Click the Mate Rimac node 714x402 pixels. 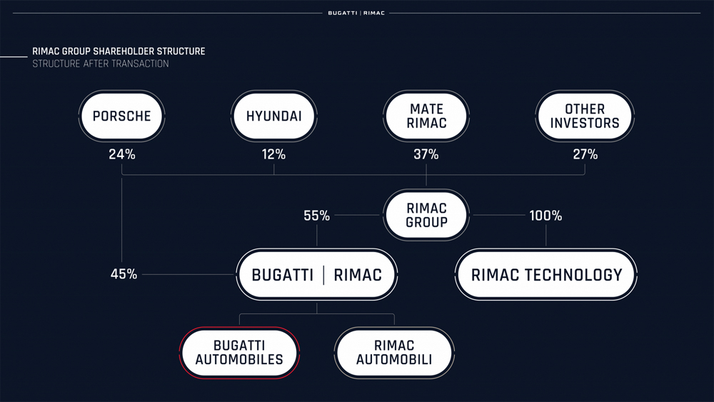(426, 116)
